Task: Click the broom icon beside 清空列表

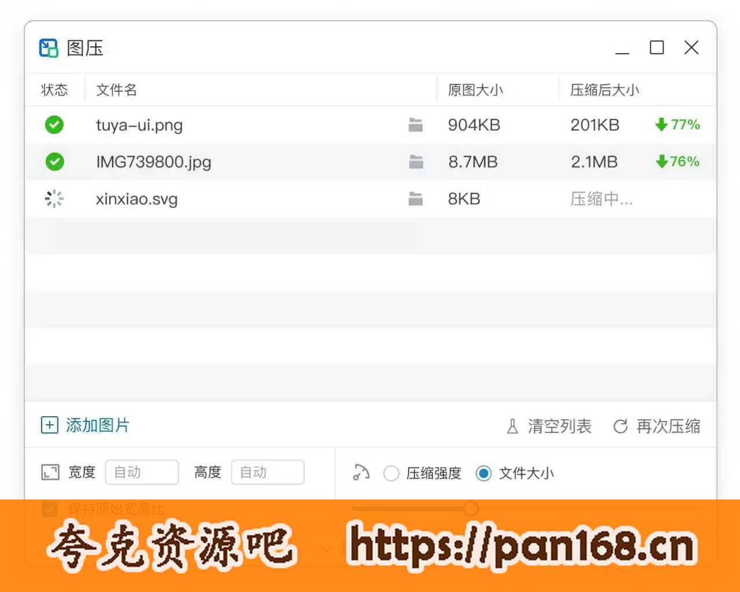Action: (x=512, y=426)
